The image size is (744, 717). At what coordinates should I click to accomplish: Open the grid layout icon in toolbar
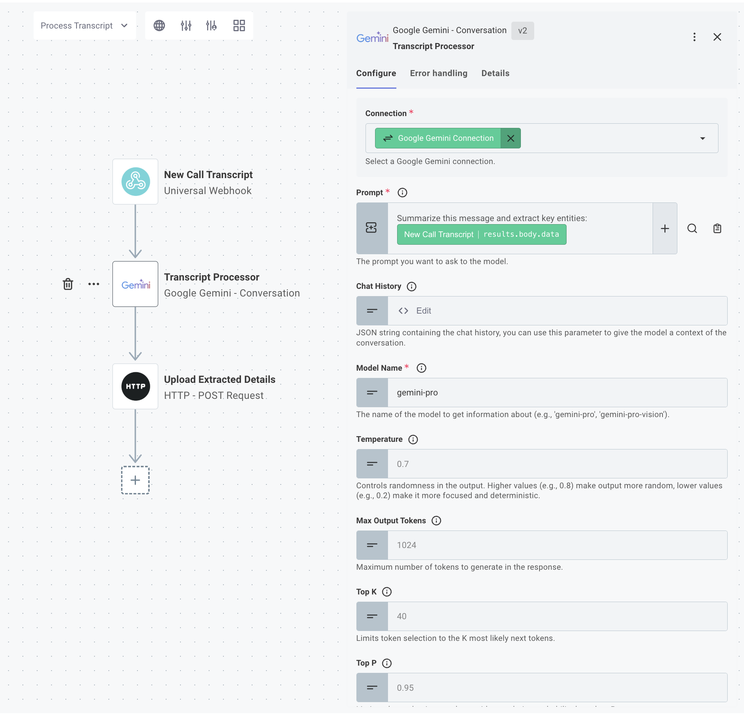[x=239, y=25]
